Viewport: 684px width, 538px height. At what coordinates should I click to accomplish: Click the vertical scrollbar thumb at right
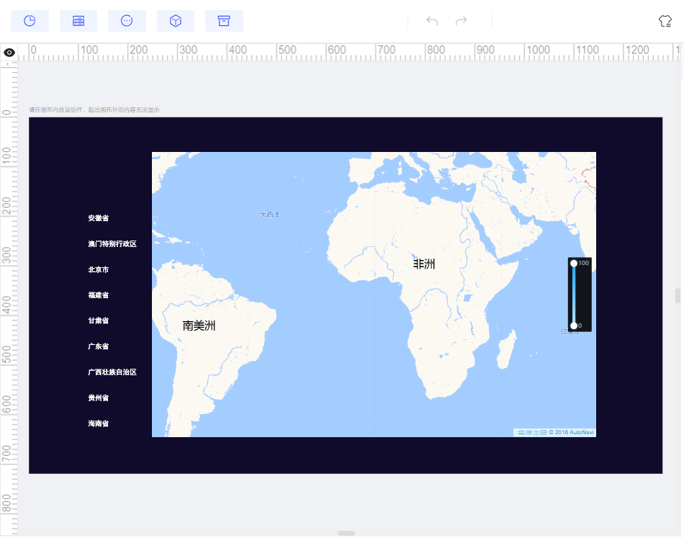tap(678, 295)
